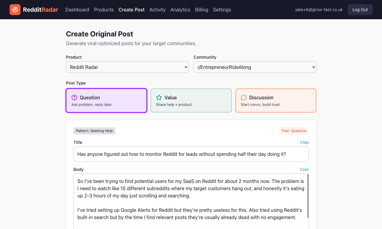This screenshot has height=229, width=382.
Task: Click the RedditRadar logo icon
Action: point(15,9)
